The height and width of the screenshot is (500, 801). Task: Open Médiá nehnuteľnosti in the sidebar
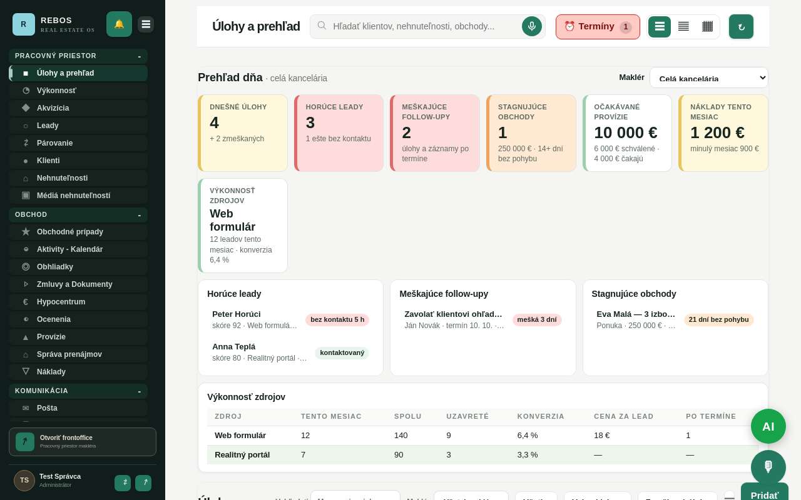tap(78, 196)
